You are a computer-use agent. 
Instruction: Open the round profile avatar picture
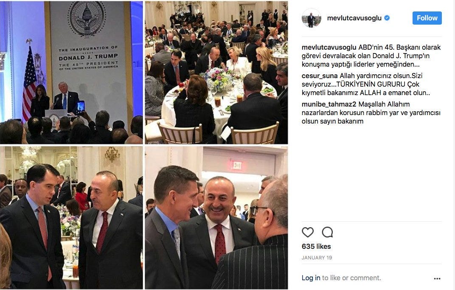tap(312, 18)
